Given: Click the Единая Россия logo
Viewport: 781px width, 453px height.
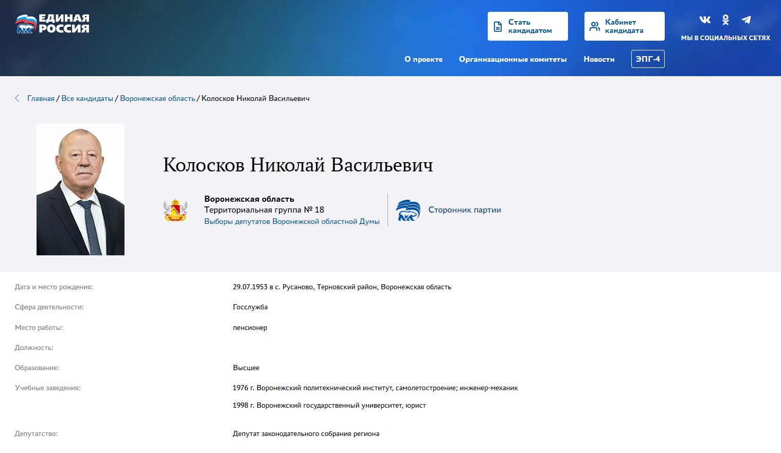Looking at the screenshot, I should point(52,24).
